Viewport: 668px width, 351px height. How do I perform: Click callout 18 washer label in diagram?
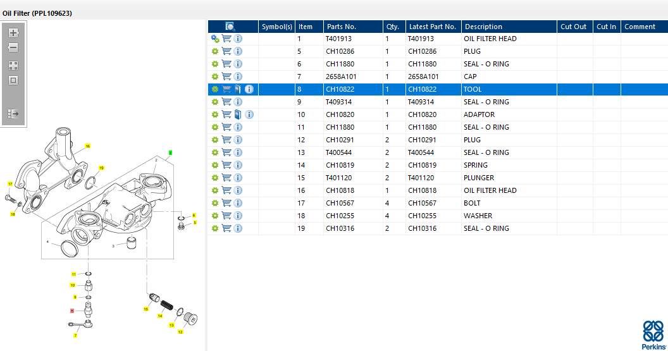tap(13, 214)
